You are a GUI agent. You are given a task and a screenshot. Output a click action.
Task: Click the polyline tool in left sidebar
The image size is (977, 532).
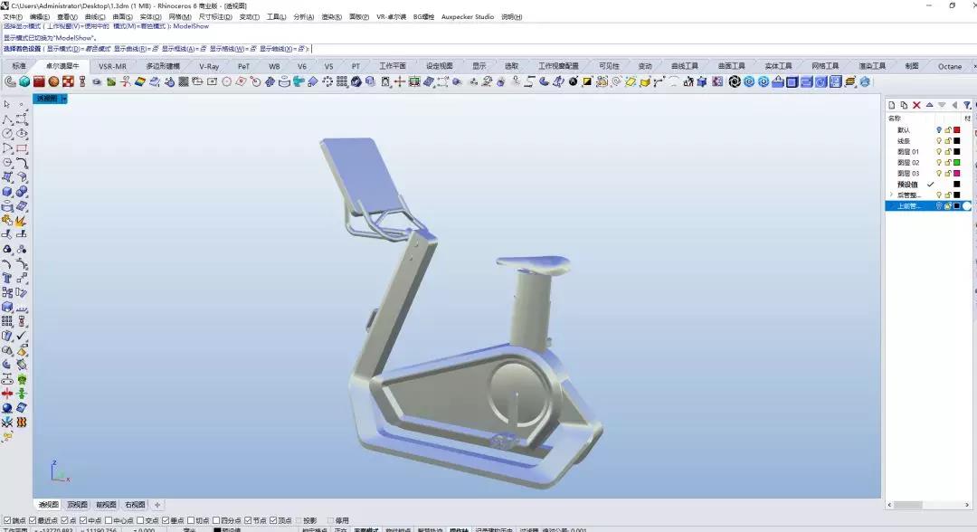click(7, 119)
